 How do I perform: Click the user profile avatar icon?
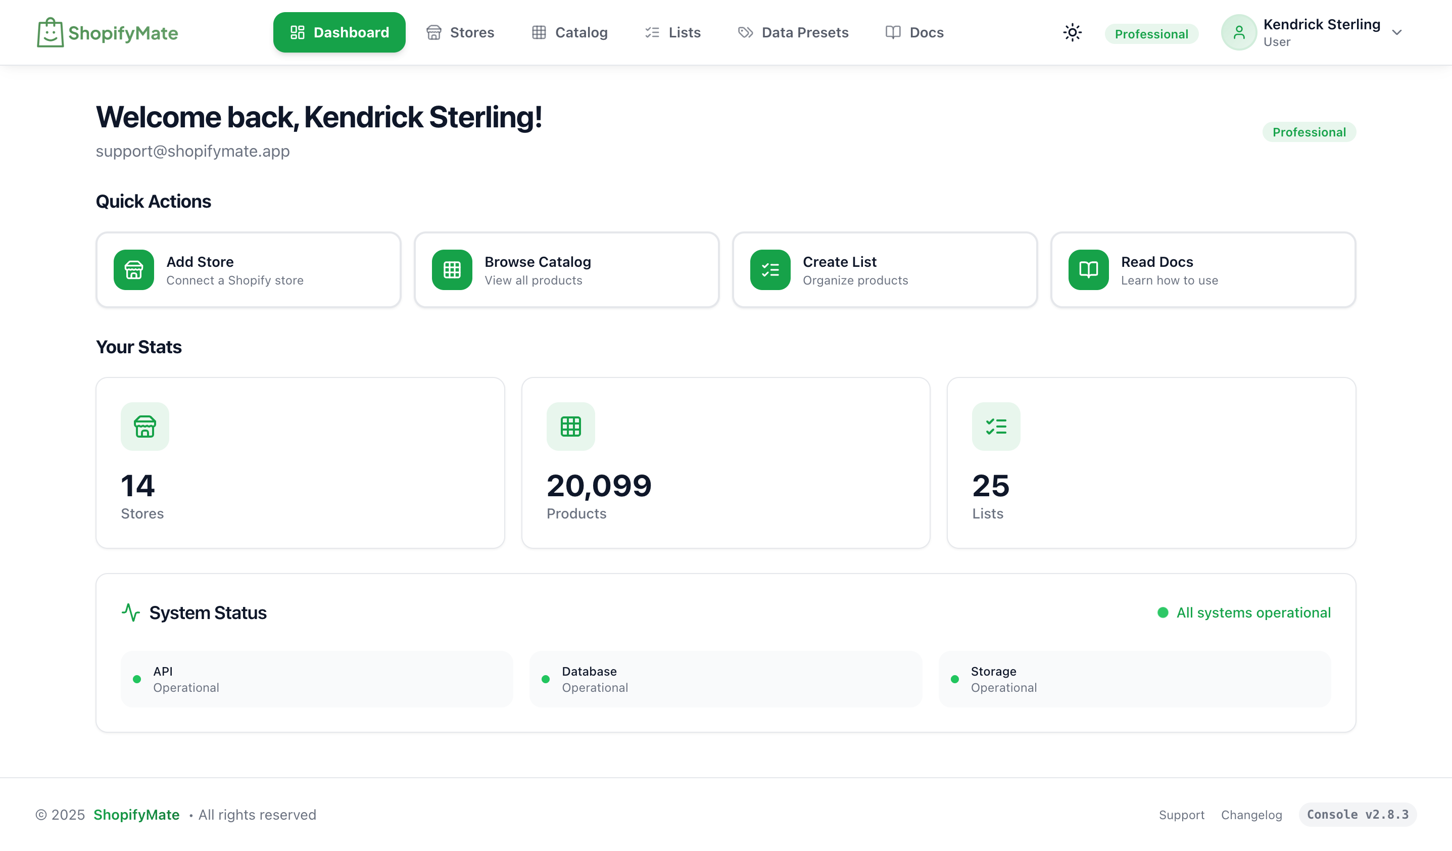(x=1238, y=32)
